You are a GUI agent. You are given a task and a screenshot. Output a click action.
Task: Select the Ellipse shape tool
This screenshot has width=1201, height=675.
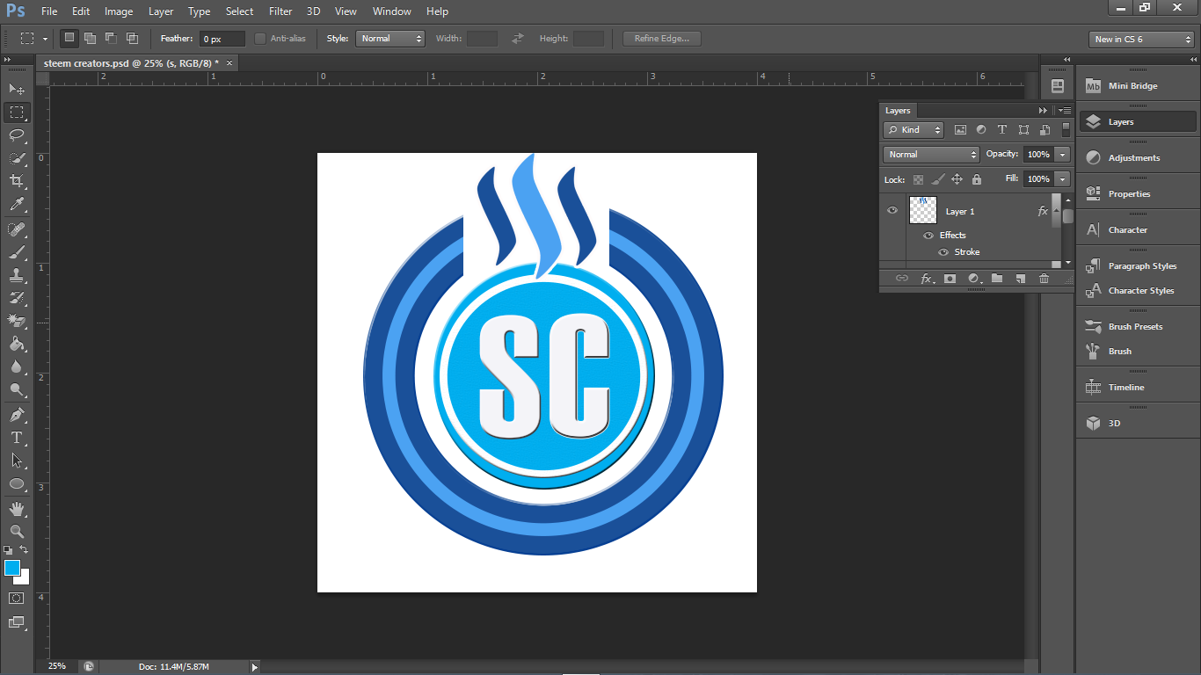point(17,483)
